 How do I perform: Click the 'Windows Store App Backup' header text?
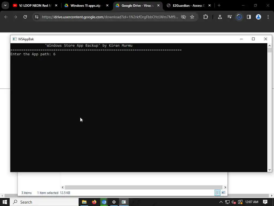[x=89, y=46]
